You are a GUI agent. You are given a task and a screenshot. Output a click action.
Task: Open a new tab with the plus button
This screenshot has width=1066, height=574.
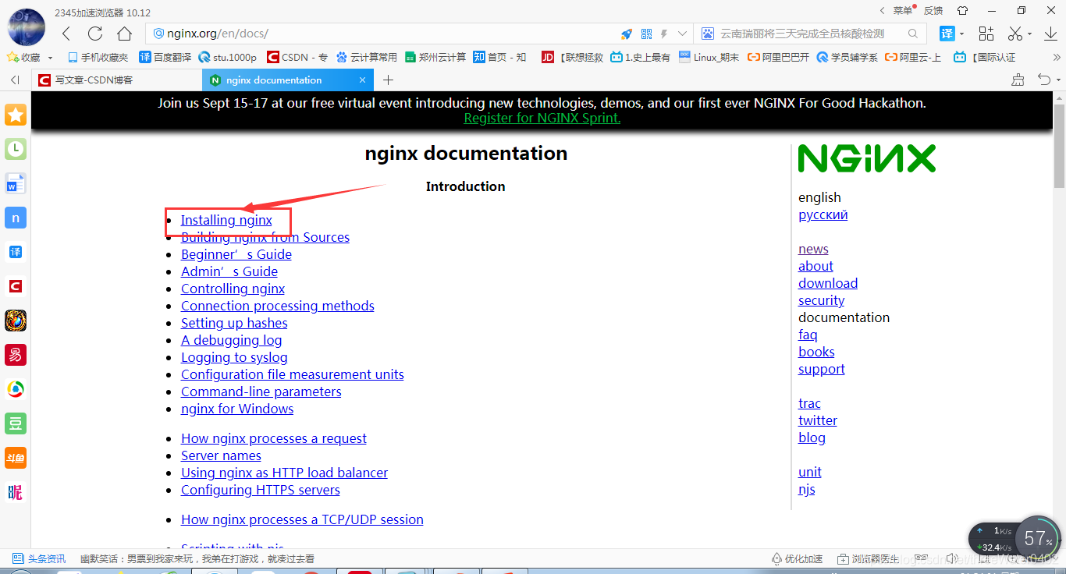(389, 80)
